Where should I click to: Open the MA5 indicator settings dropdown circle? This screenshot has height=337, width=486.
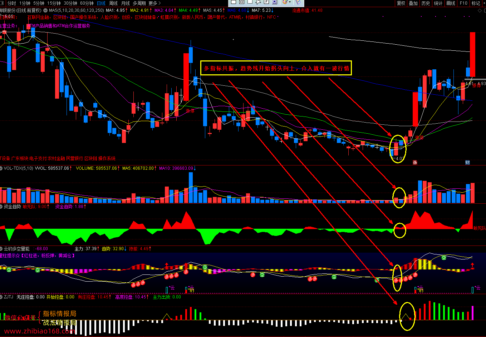coord(45,10)
